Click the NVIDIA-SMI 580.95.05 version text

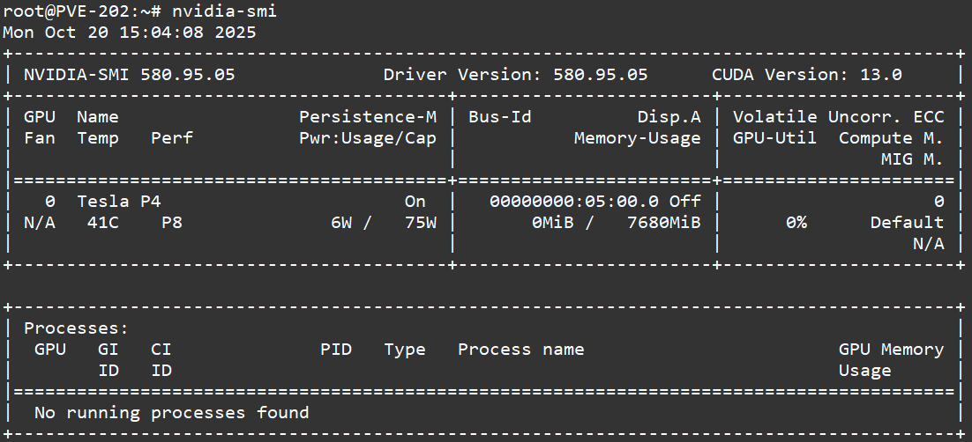pos(129,75)
